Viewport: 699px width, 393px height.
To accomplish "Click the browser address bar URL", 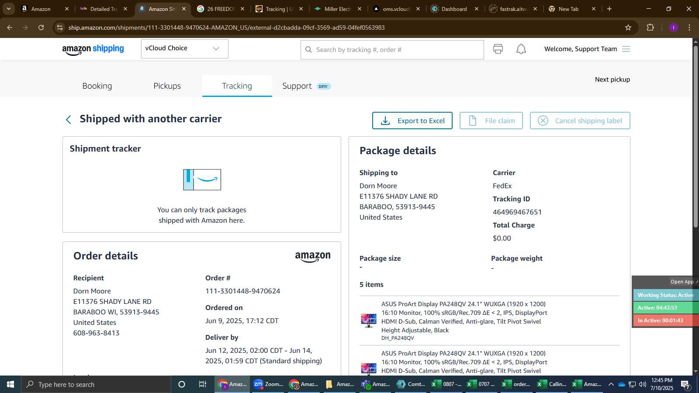I will point(226,28).
